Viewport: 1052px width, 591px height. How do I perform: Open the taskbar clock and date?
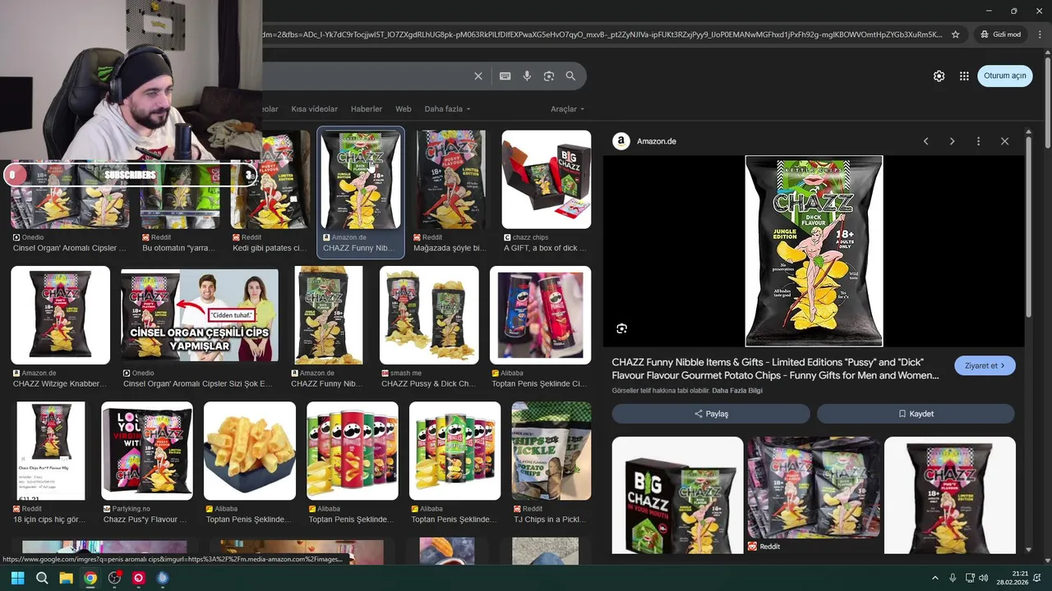point(1012,578)
